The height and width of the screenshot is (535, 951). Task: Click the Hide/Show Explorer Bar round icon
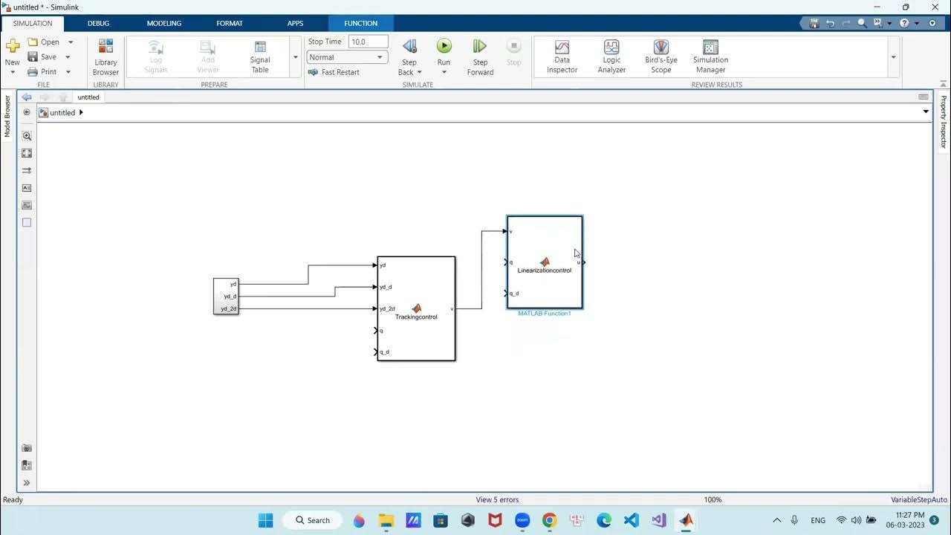[27, 112]
